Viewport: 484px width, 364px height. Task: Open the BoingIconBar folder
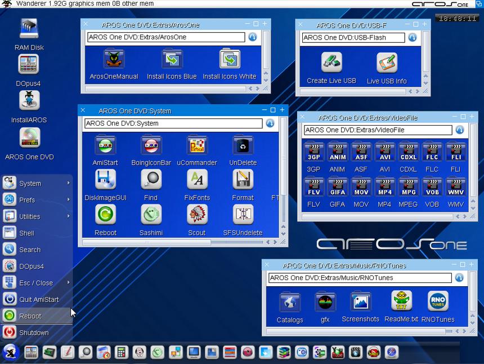151,145
